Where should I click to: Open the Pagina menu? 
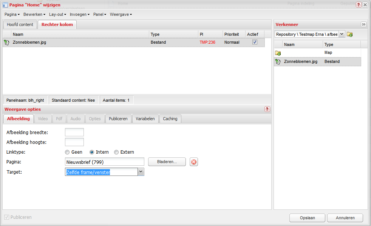coord(12,14)
